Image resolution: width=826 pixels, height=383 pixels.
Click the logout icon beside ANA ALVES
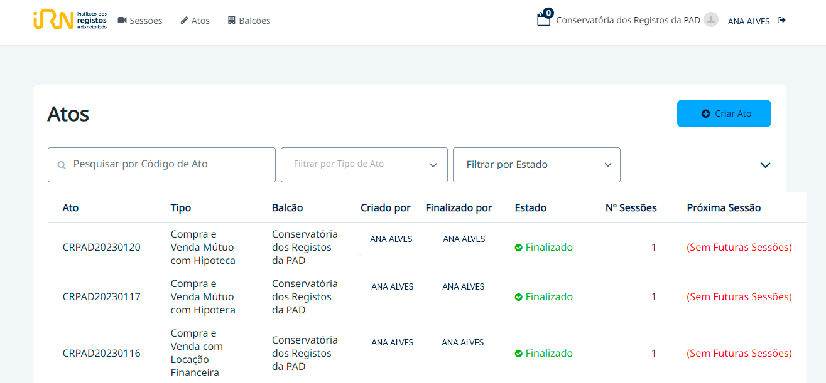[781, 20]
